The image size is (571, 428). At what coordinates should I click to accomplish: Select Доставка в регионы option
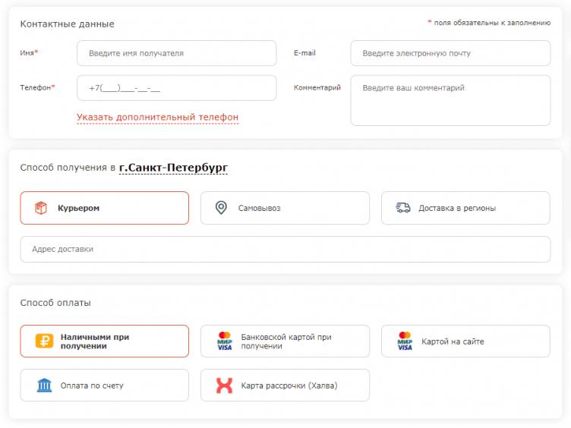(465, 208)
